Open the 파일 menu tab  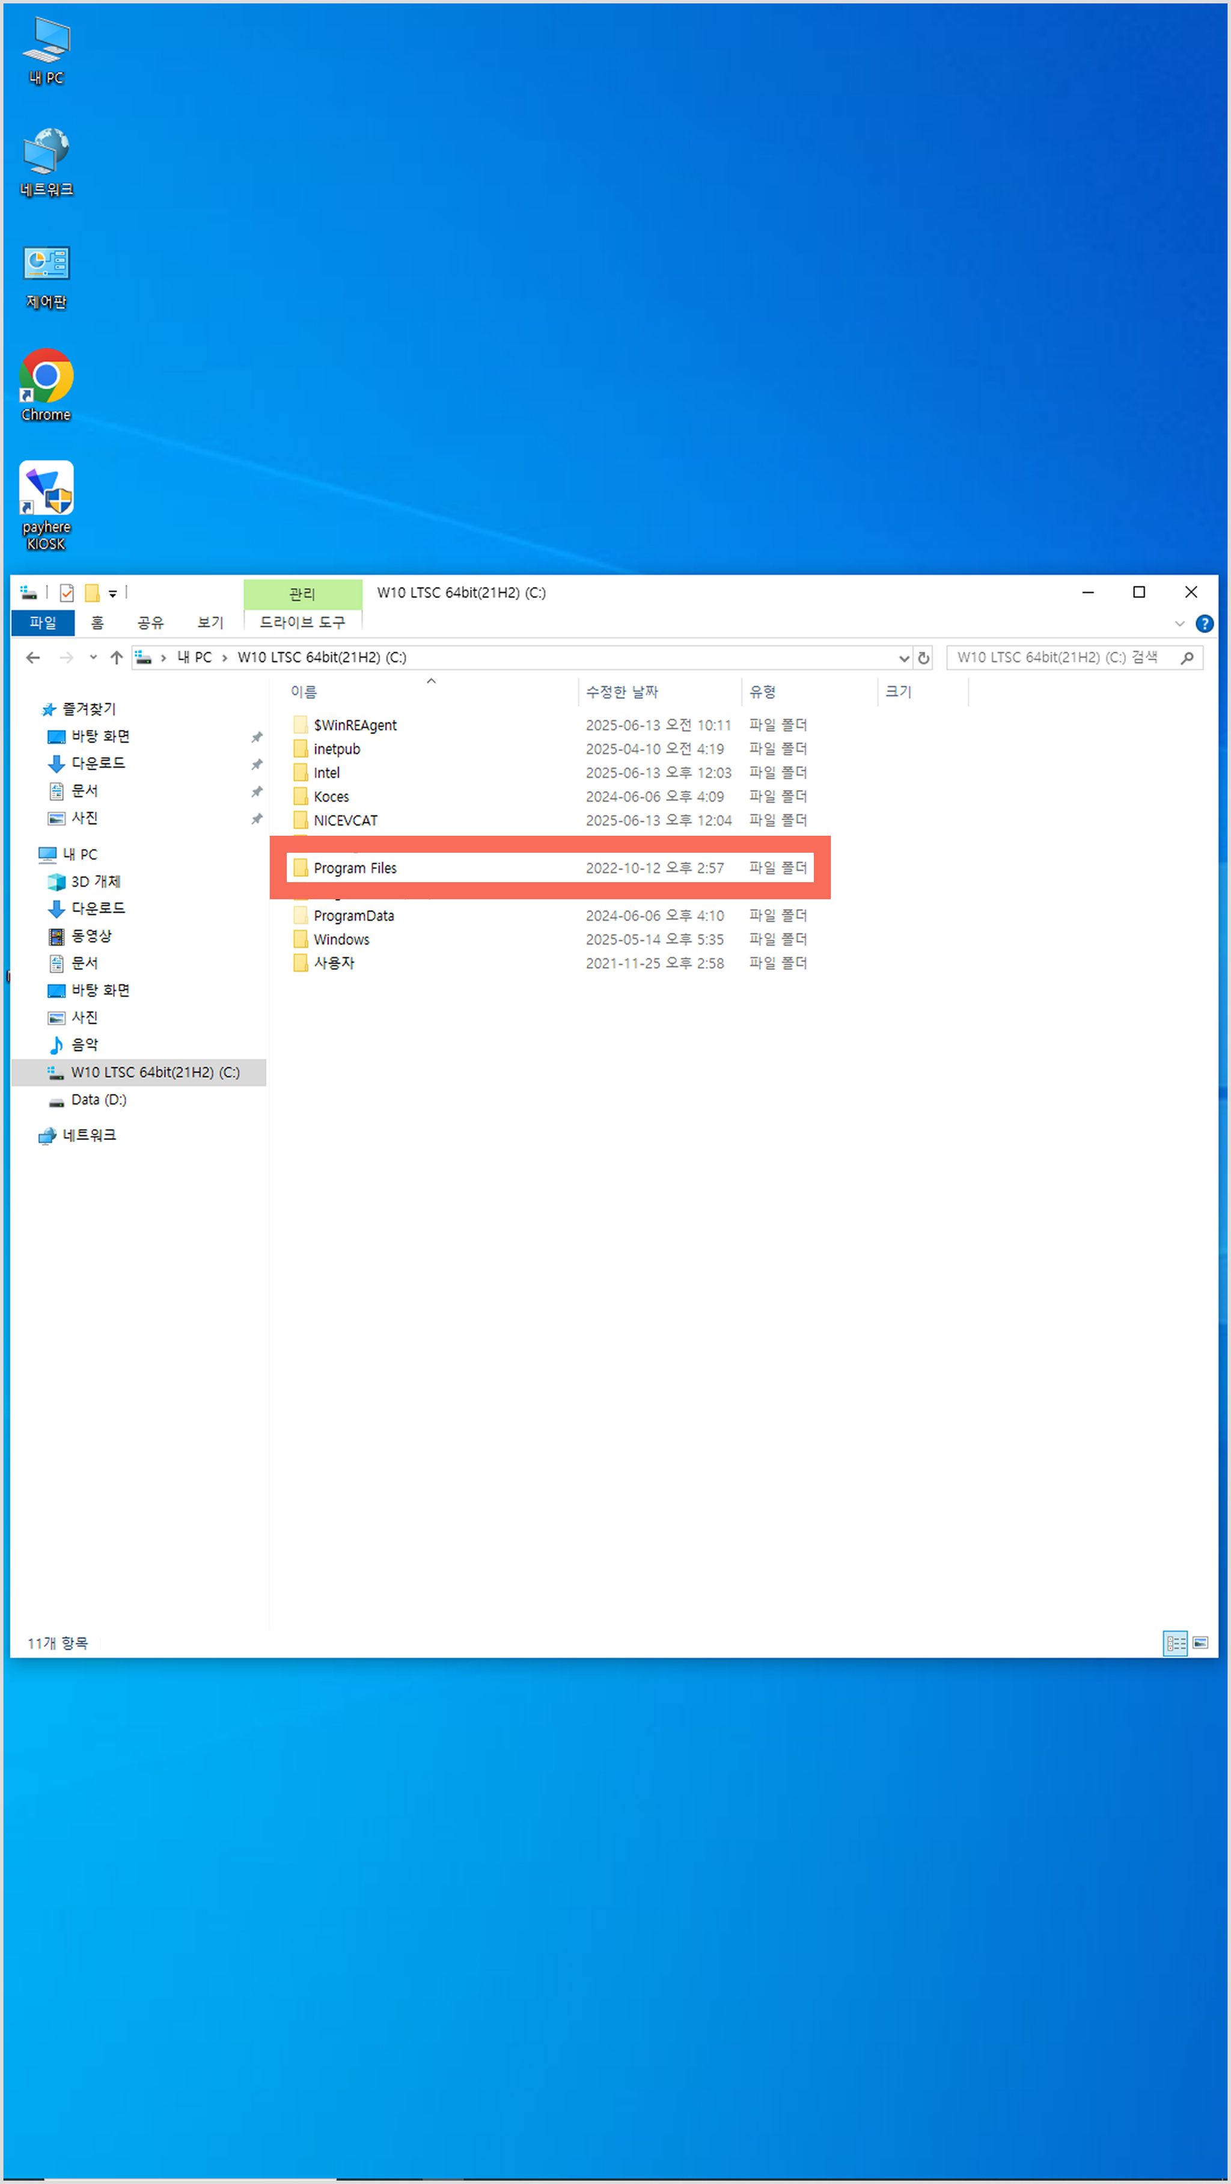tap(43, 622)
